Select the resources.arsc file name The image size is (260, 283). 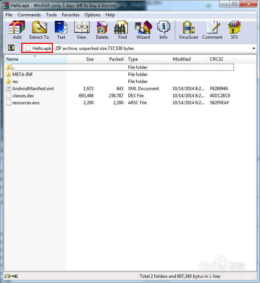coord(26,103)
